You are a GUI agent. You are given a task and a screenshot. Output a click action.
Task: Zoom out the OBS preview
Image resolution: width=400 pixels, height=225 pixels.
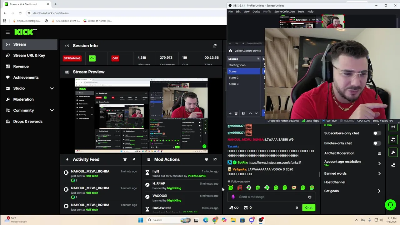(x=230, y=43)
